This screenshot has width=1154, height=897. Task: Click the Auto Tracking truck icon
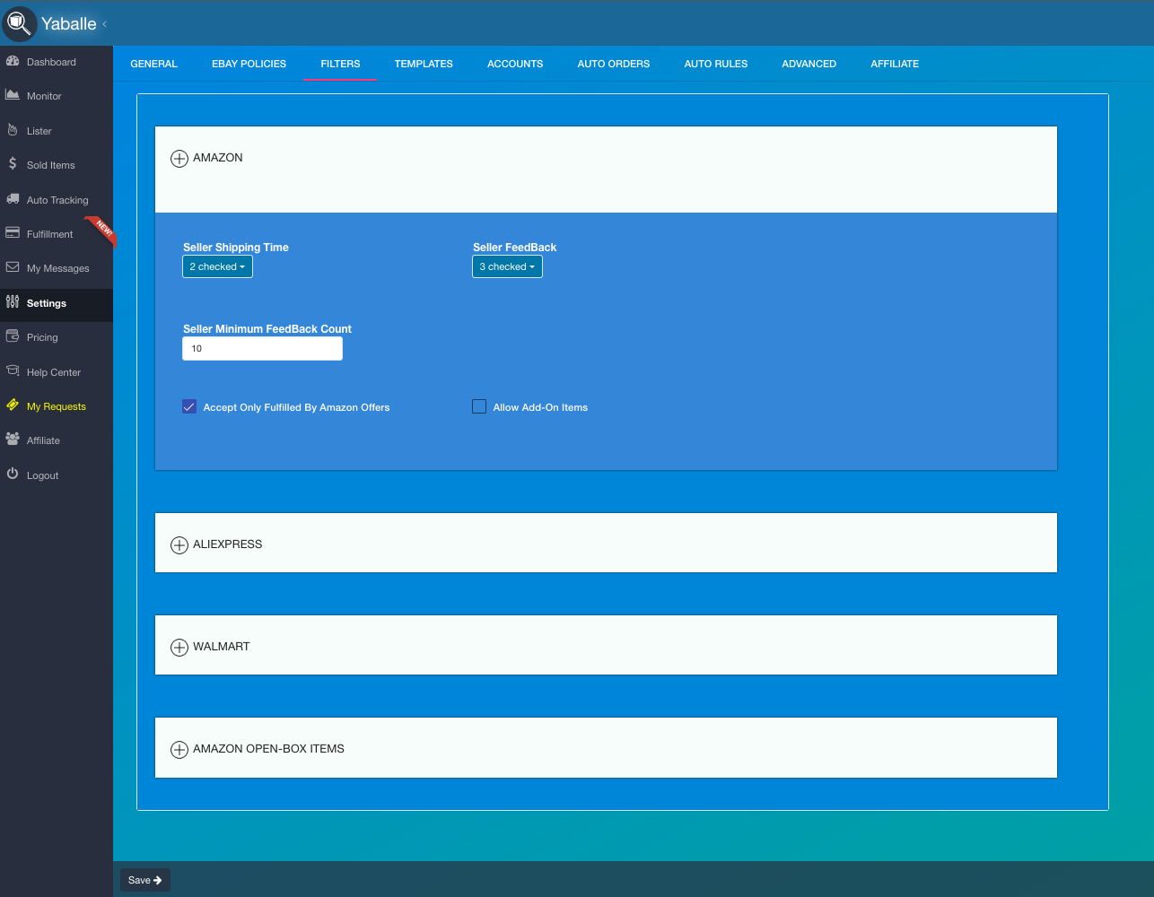13,199
